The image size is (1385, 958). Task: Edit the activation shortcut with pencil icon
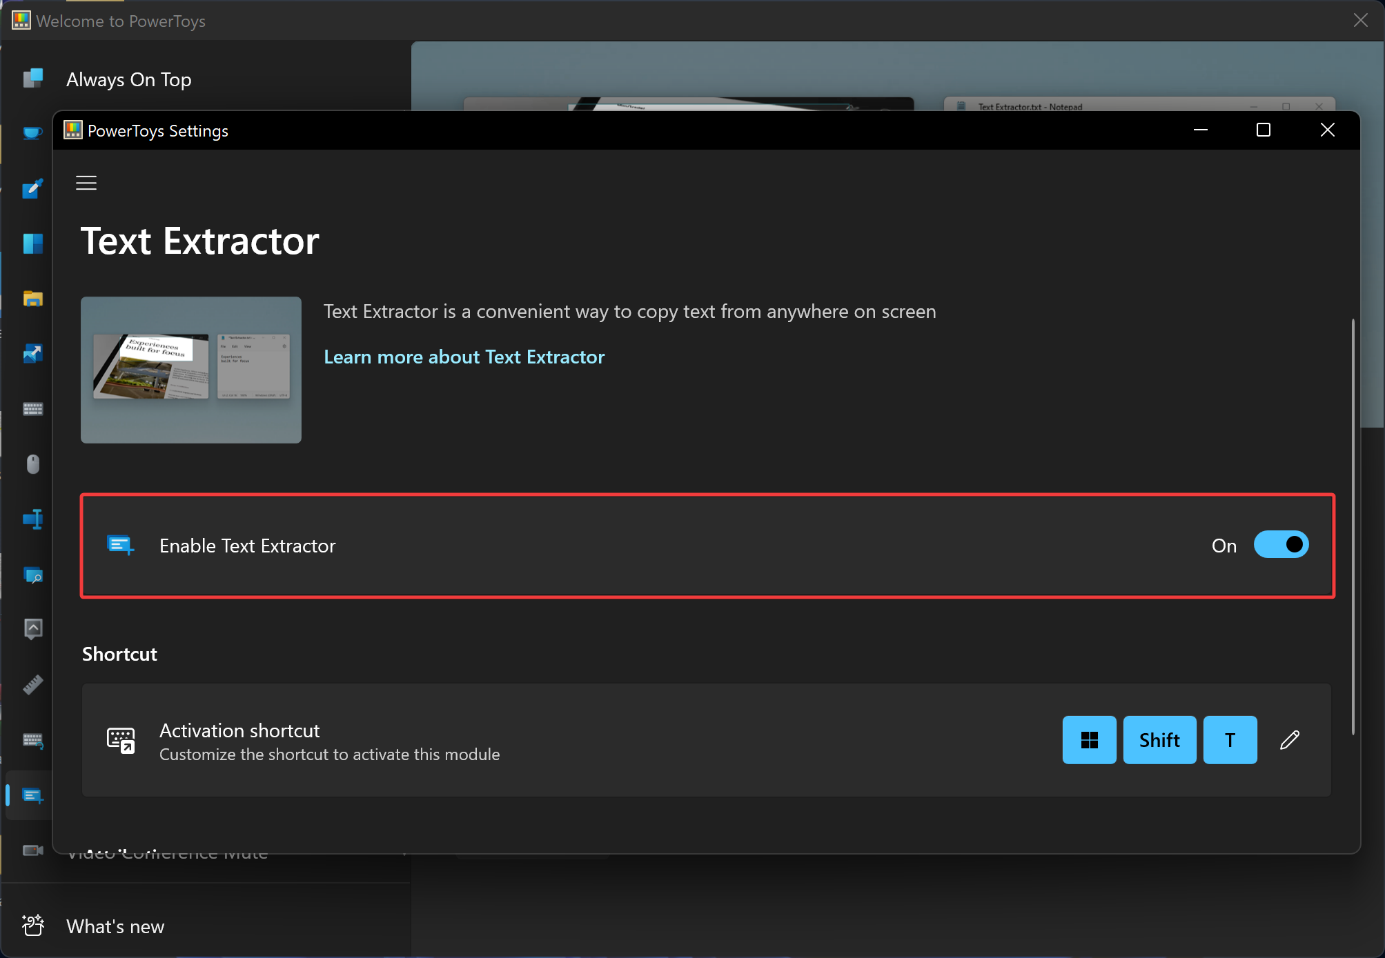point(1290,740)
